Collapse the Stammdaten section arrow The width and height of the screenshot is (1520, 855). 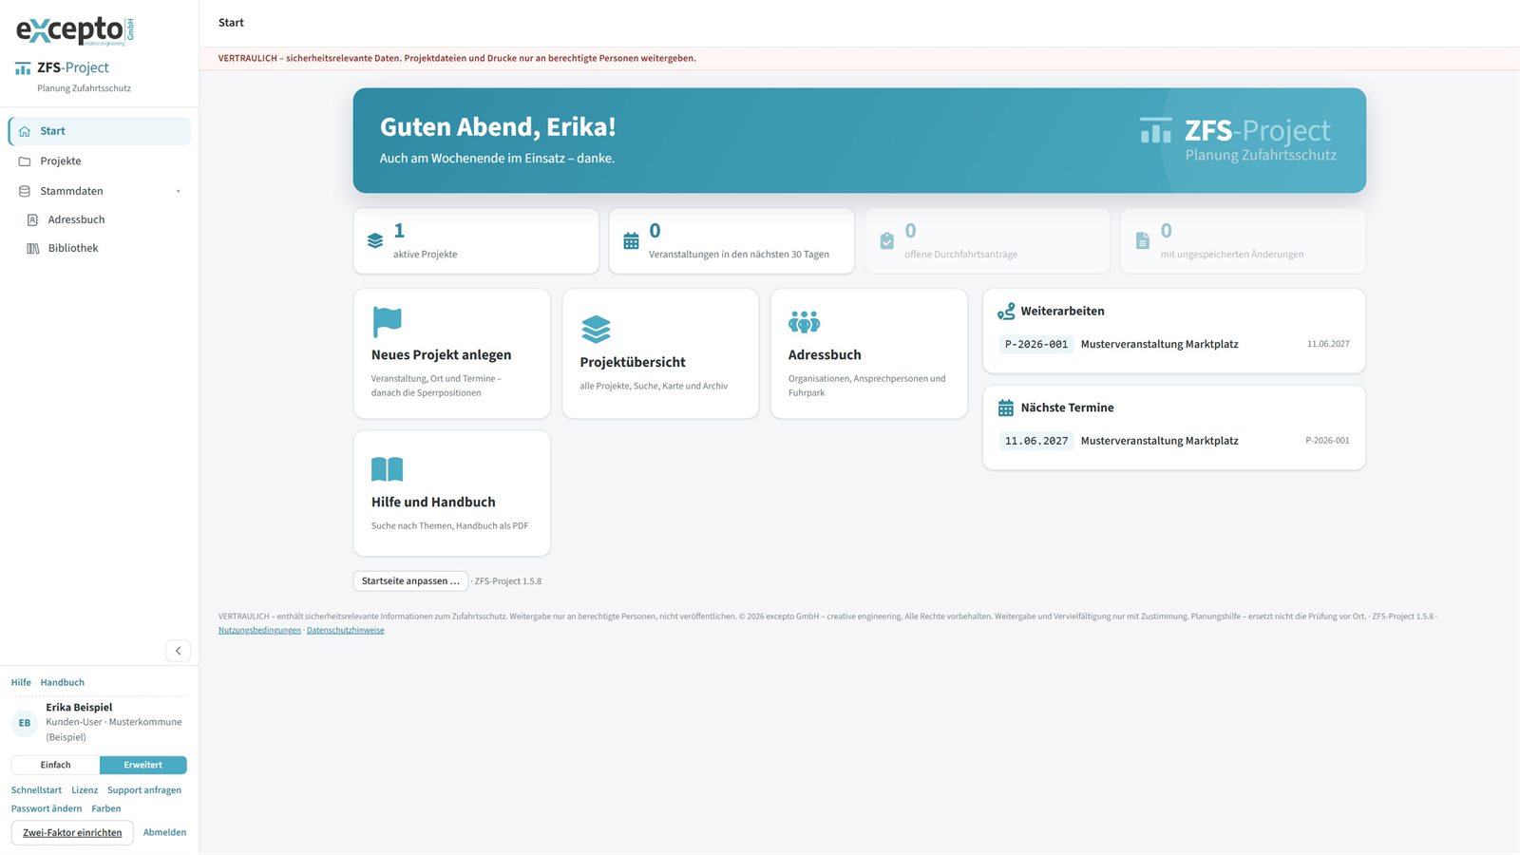coord(178,191)
